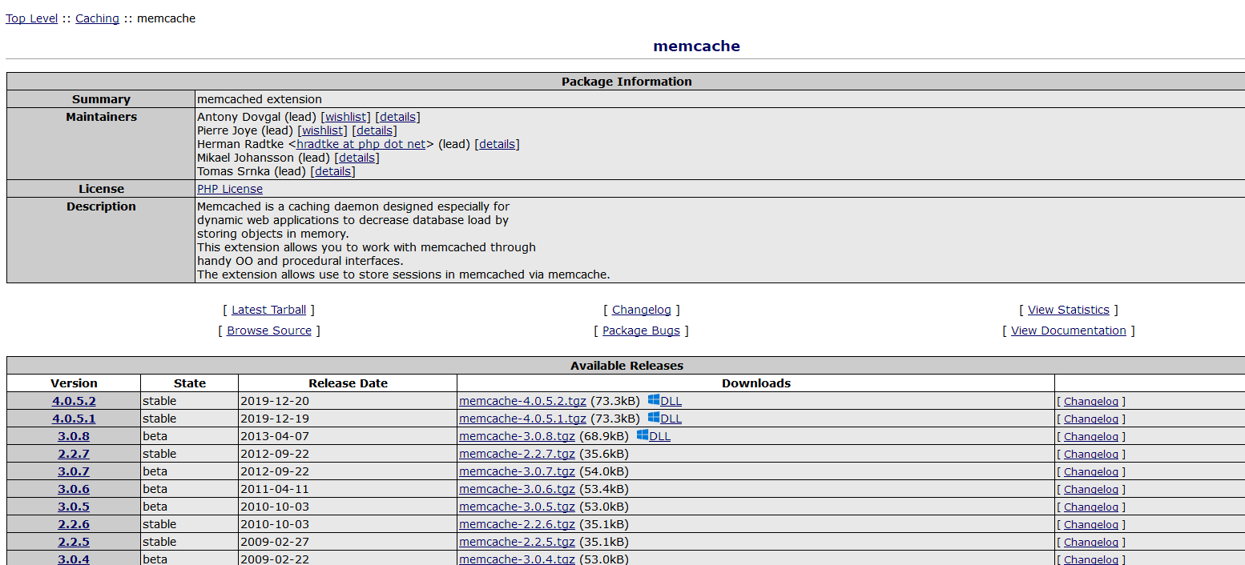Open version 4.0.5.2 release link
The image size is (1245, 565).
[74, 401]
